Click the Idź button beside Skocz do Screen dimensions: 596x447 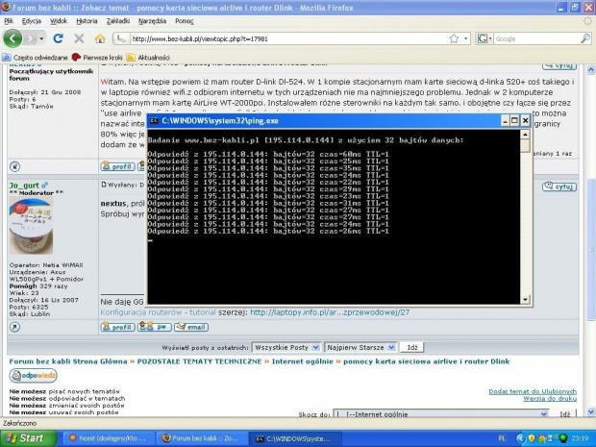[565, 414]
